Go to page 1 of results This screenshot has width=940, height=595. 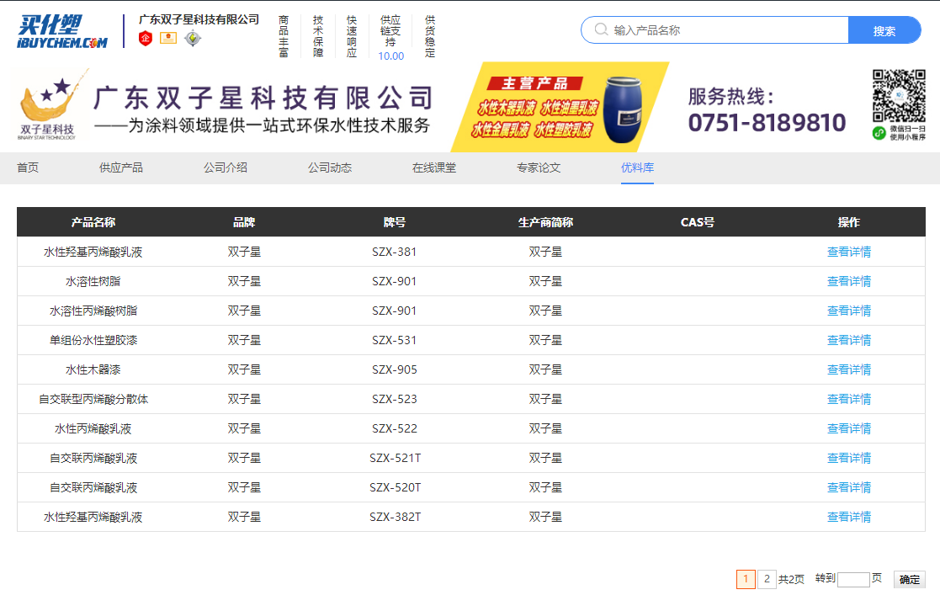click(746, 579)
